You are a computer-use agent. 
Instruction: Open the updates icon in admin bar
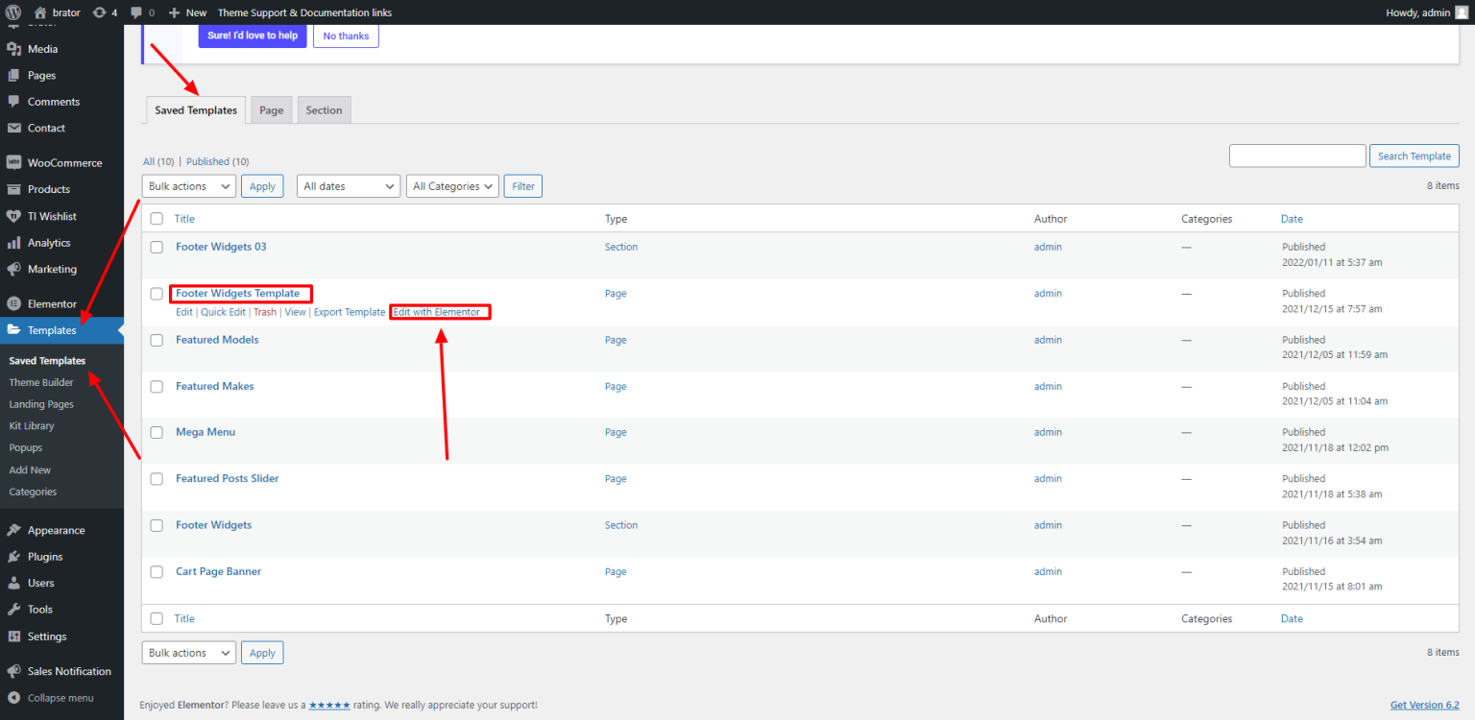[x=99, y=12]
